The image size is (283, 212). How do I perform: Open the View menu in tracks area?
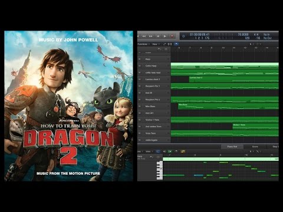[156, 44]
